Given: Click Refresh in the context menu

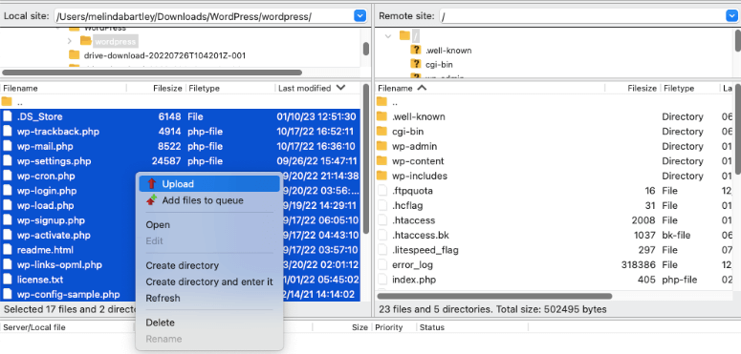Looking at the screenshot, I should pos(163,298).
